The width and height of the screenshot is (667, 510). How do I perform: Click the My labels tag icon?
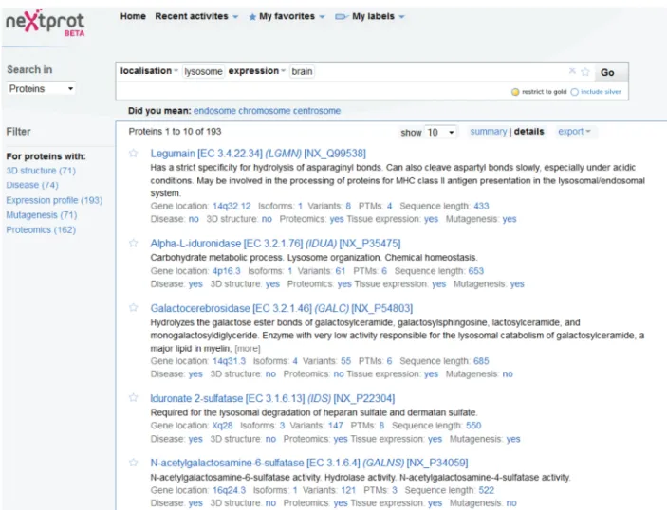[342, 16]
